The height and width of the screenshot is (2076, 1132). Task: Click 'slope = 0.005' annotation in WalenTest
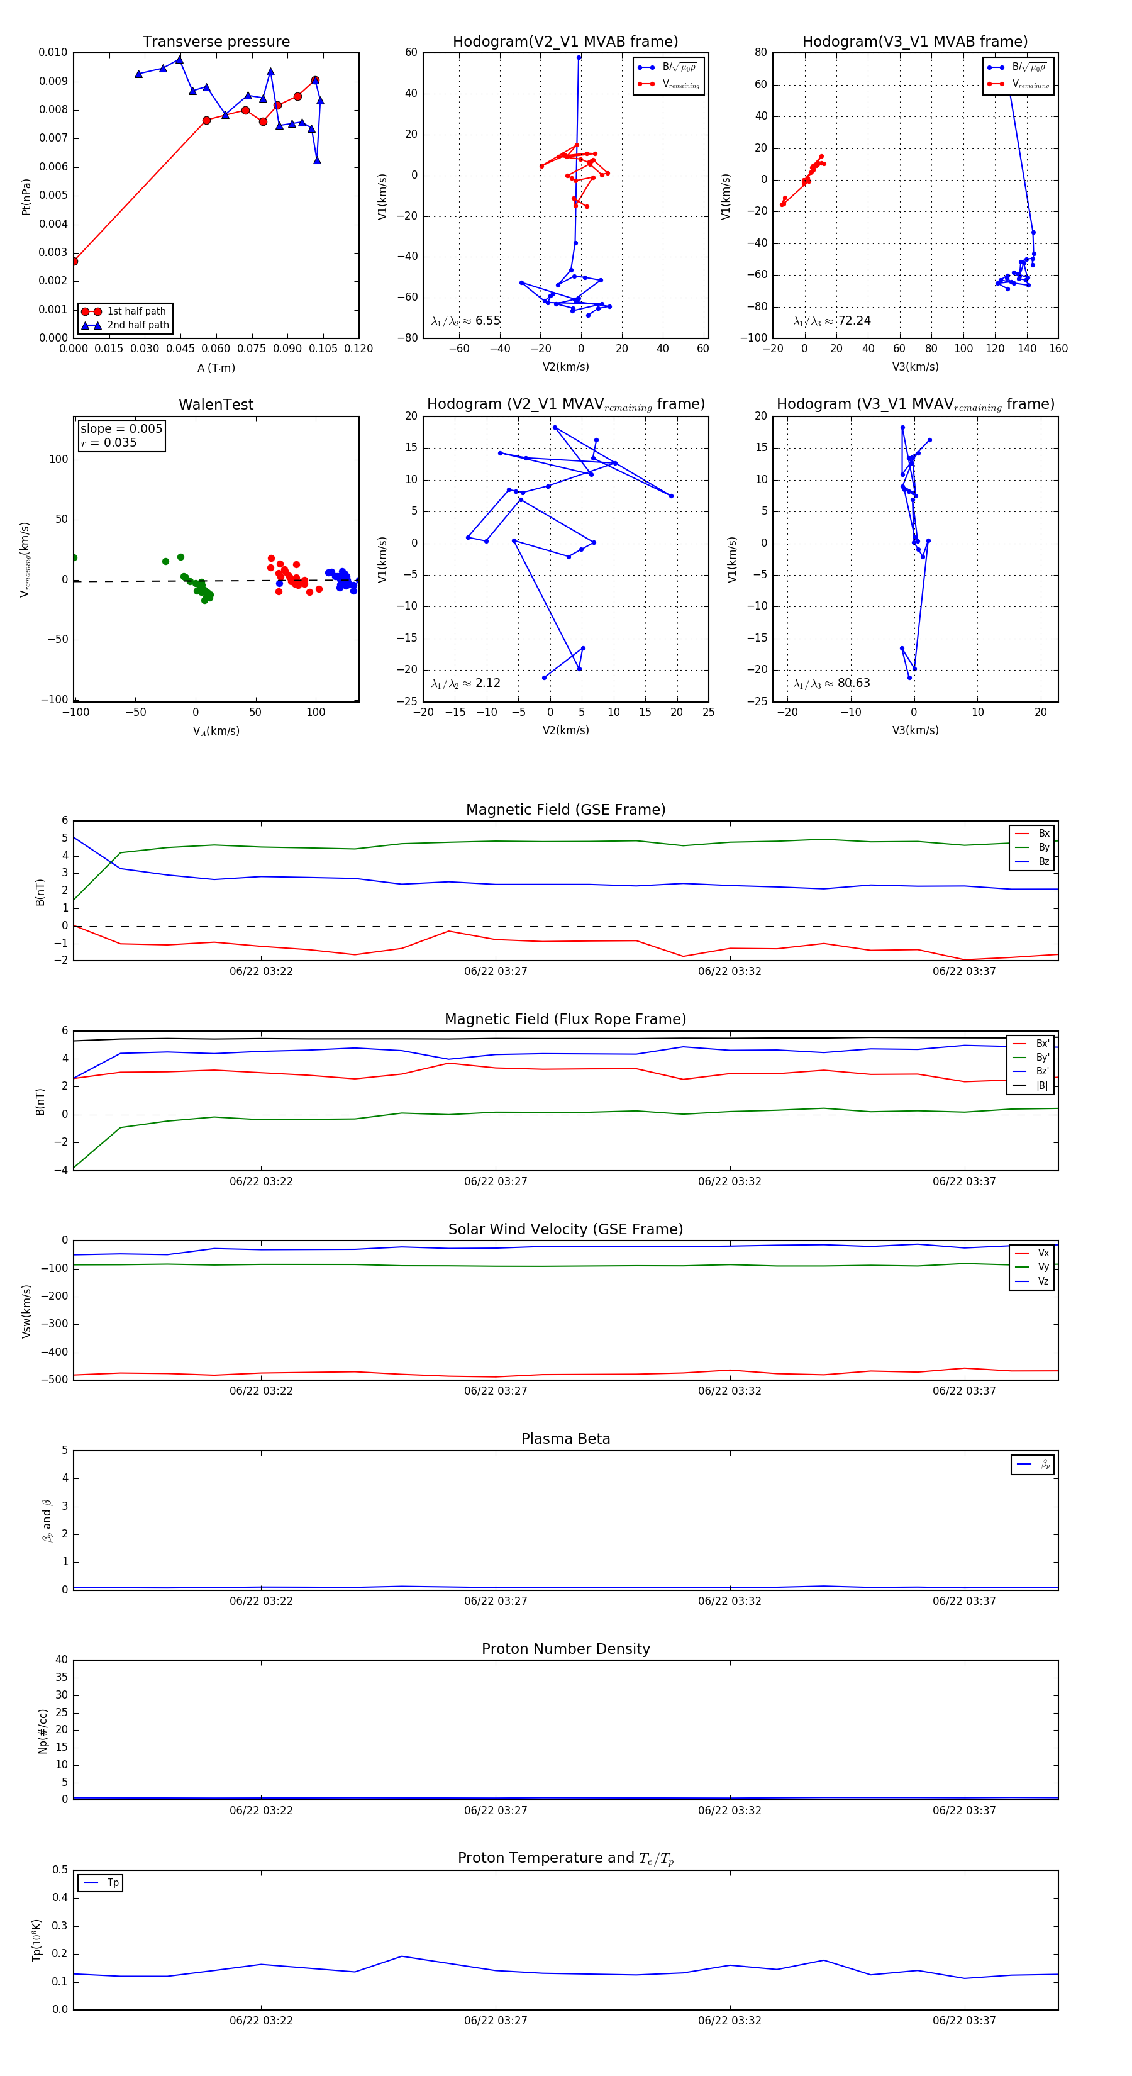(x=121, y=429)
